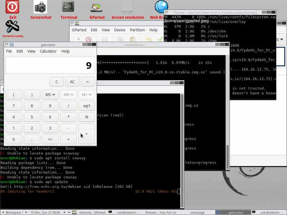Viewport: 287px width, 215px height.
Task: Click GParted titlebar disk icon
Action: (77, 23)
